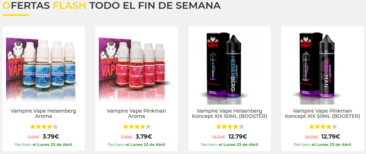Click the star rating under Heisenberg Aroma
Screen dimensions: 366x154
[44, 127]
